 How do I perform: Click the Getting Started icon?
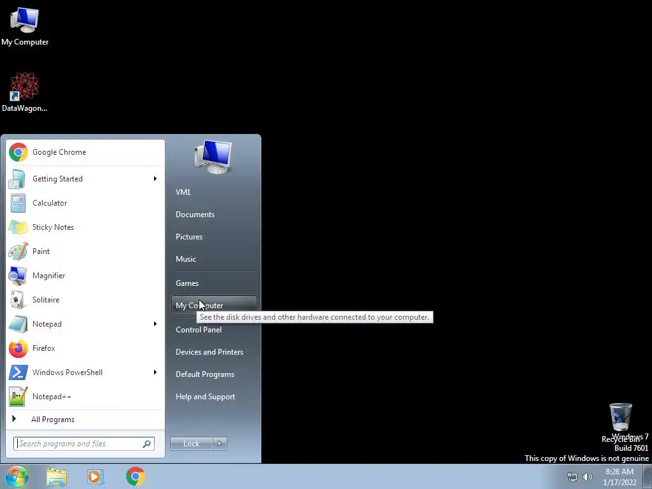point(17,179)
